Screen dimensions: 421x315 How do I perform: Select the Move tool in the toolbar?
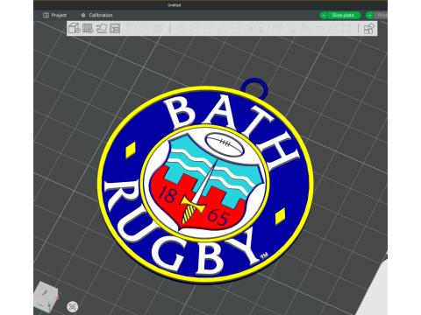tap(182, 29)
